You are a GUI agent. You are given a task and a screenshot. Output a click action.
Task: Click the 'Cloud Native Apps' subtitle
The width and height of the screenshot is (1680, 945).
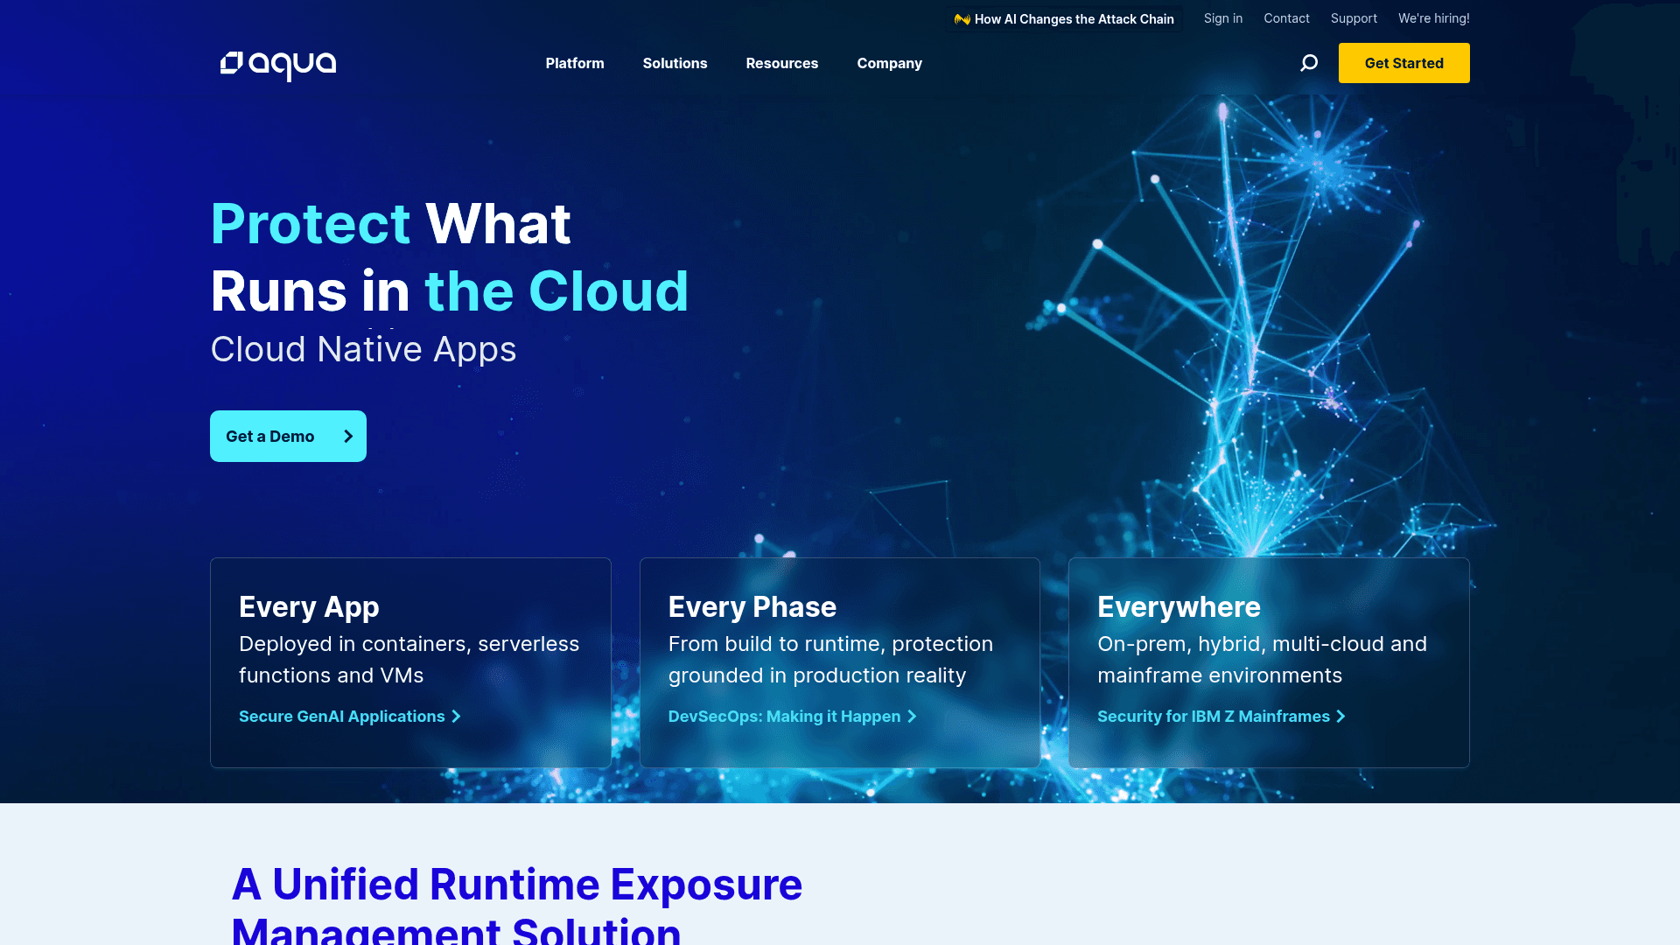click(x=363, y=349)
